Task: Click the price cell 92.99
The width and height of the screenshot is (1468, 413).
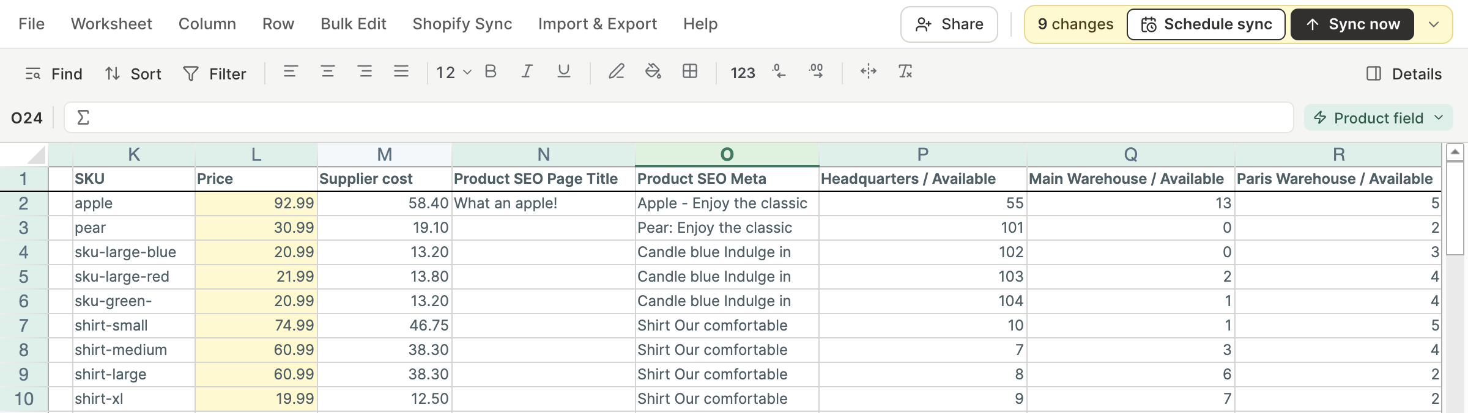Action: point(256,203)
